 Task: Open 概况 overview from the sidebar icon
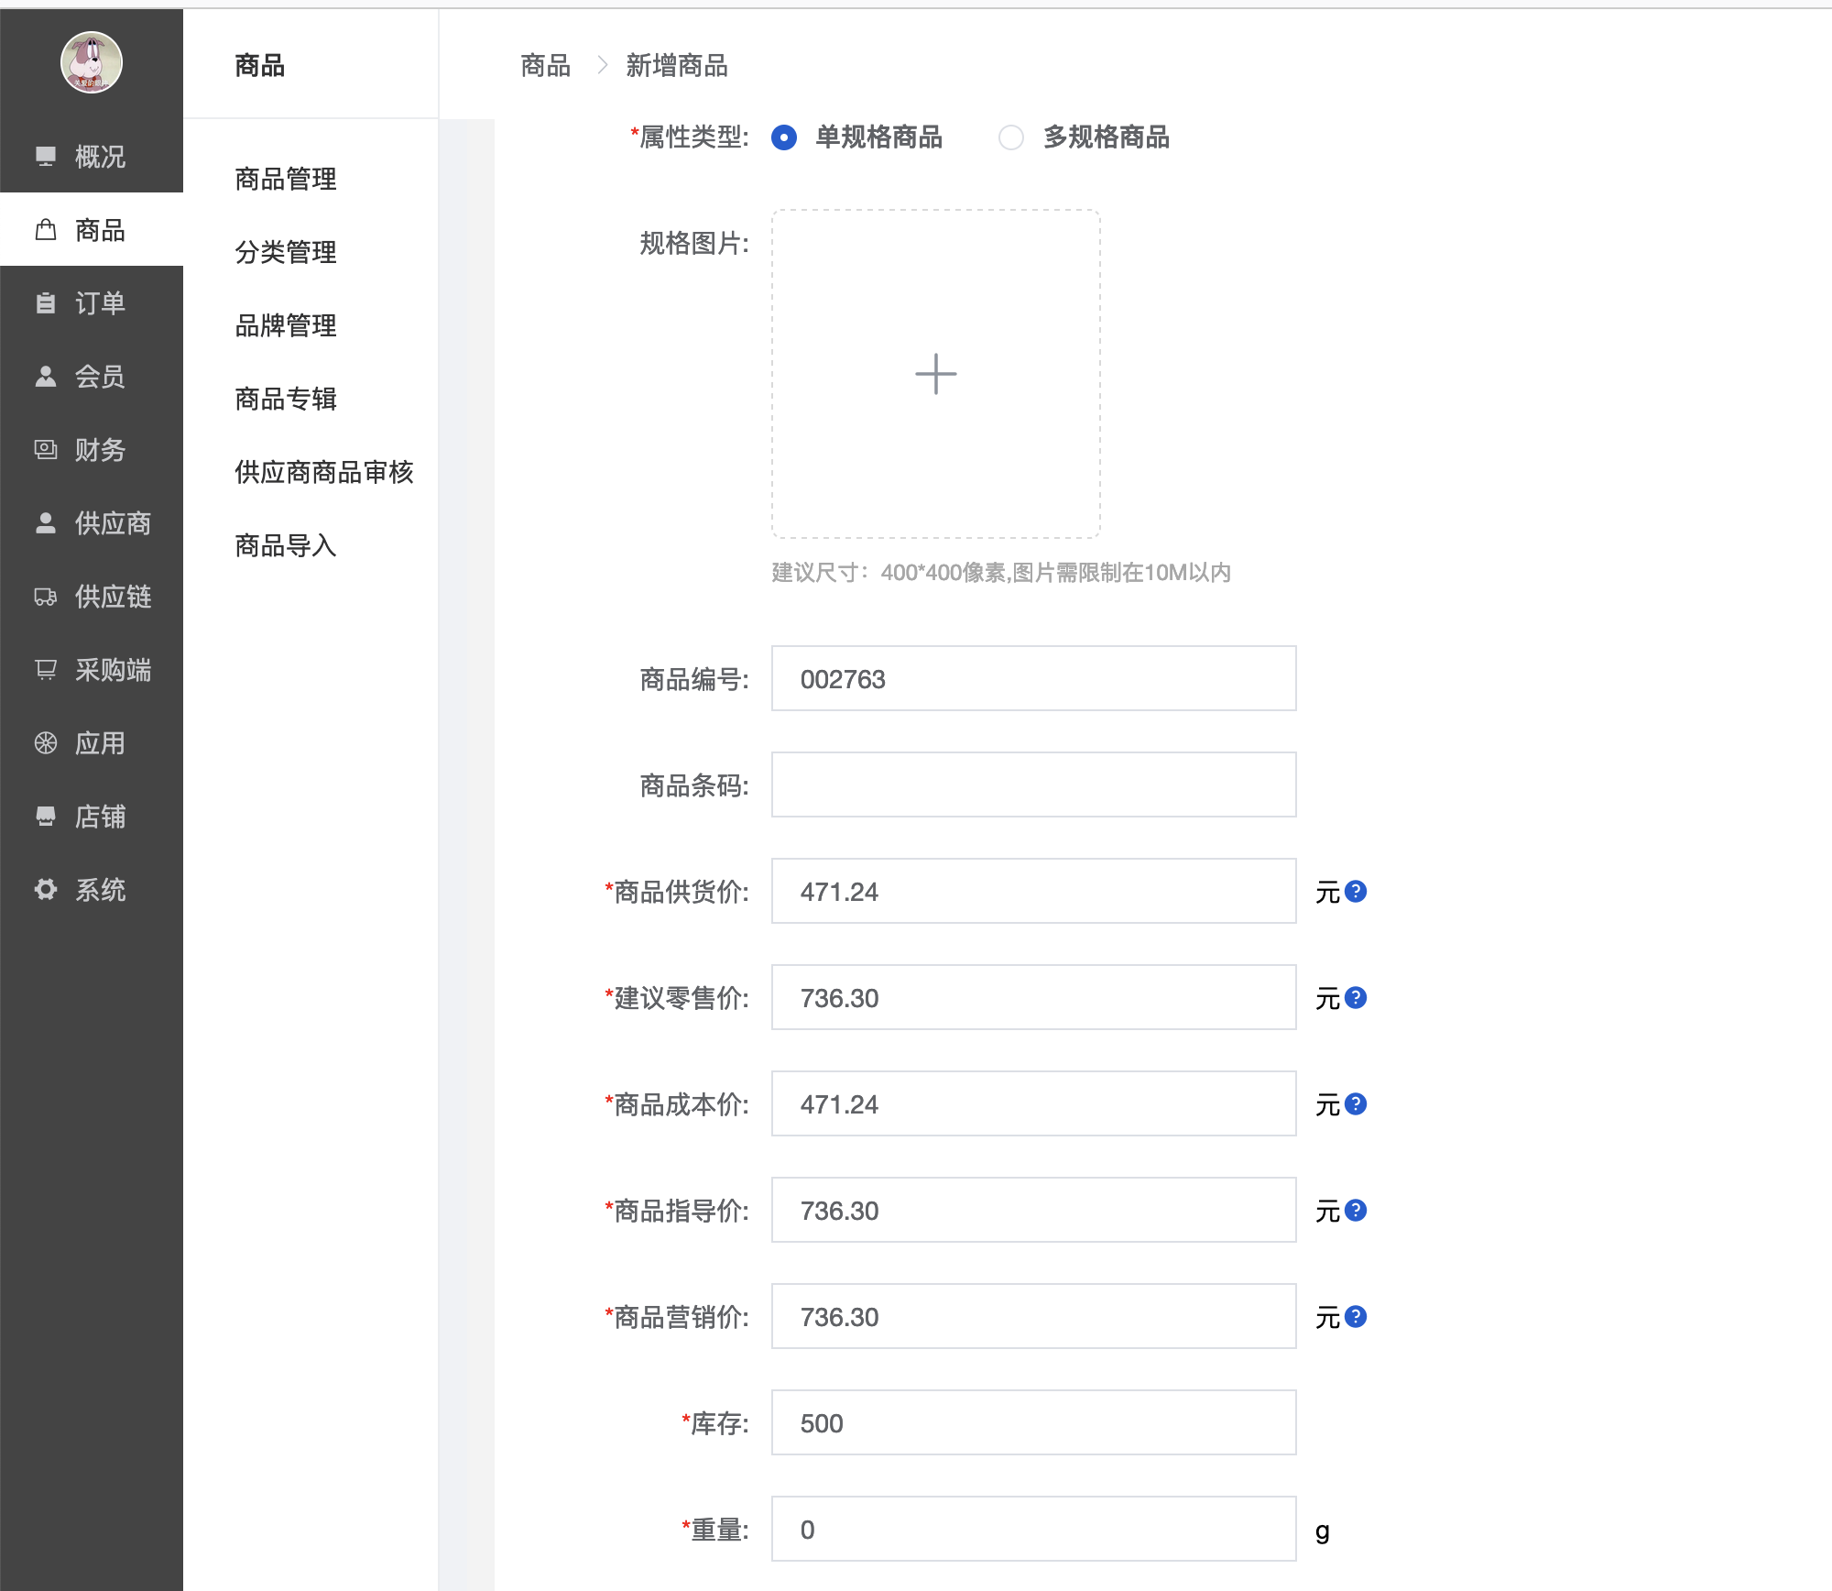click(46, 157)
